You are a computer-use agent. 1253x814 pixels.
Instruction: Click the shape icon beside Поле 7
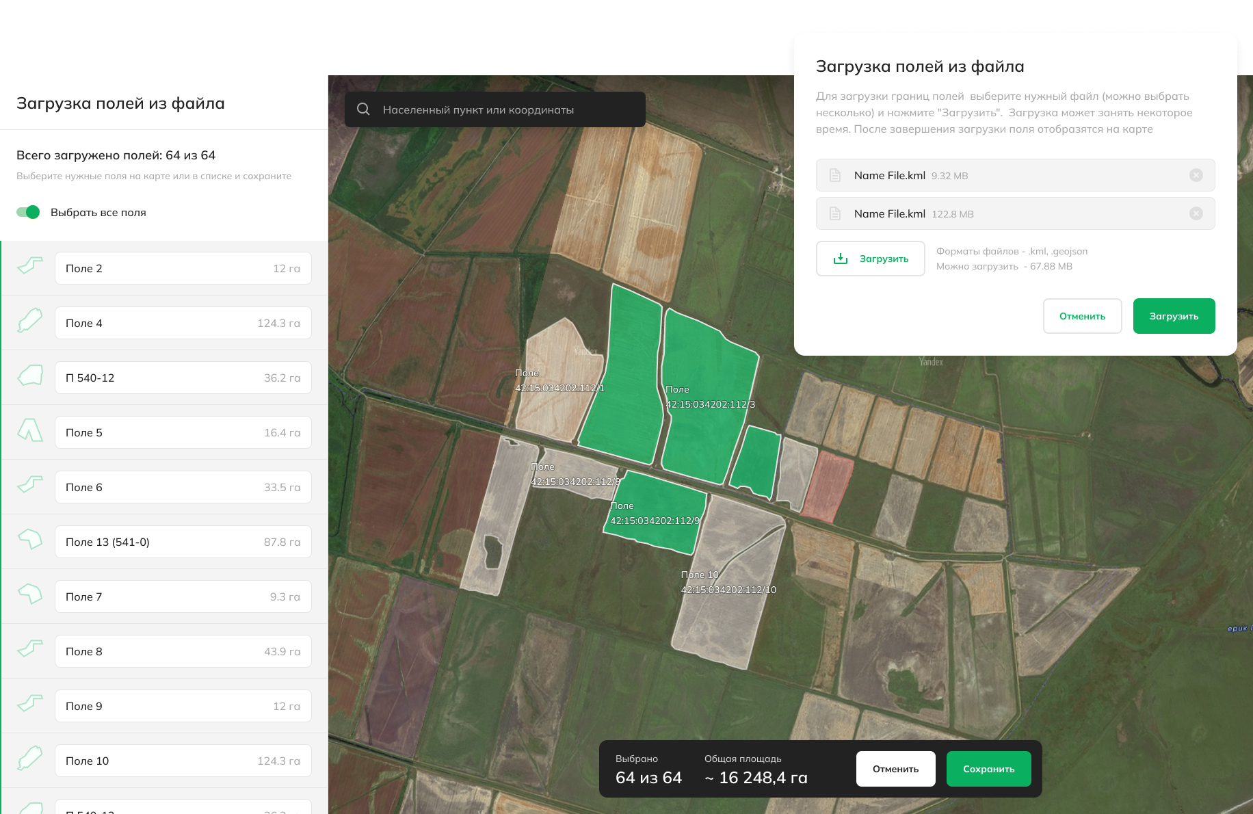point(30,594)
